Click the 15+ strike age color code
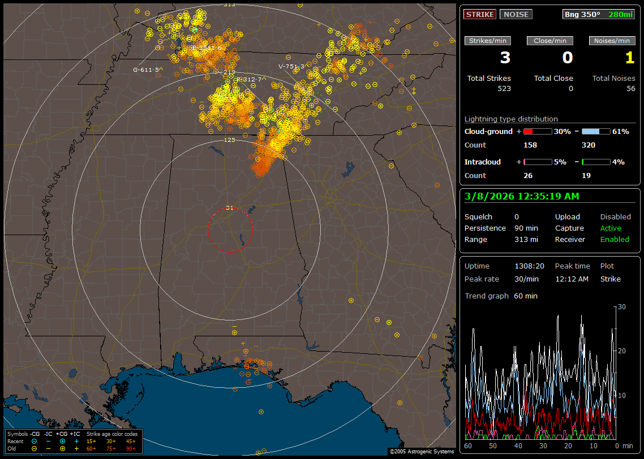The width and height of the screenshot is (644, 459). tap(91, 441)
